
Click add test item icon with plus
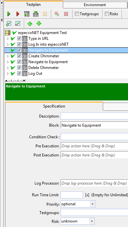pos(9,23)
